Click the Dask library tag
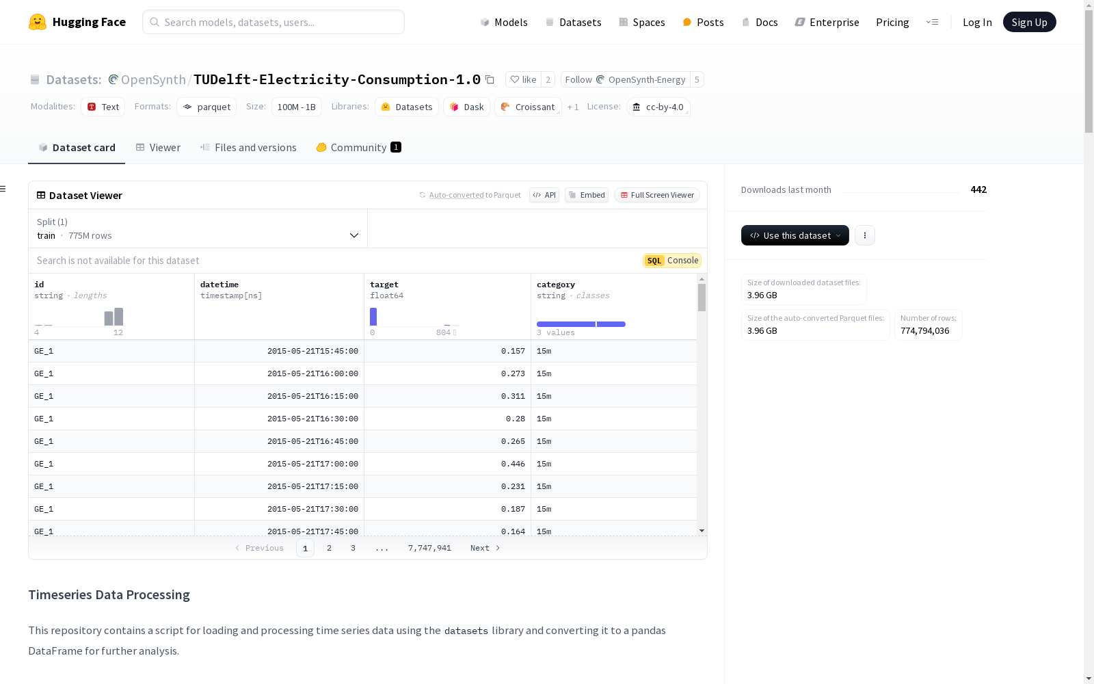The width and height of the screenshot is (1094, 684). pyautogui.click(x=467, y=107)
